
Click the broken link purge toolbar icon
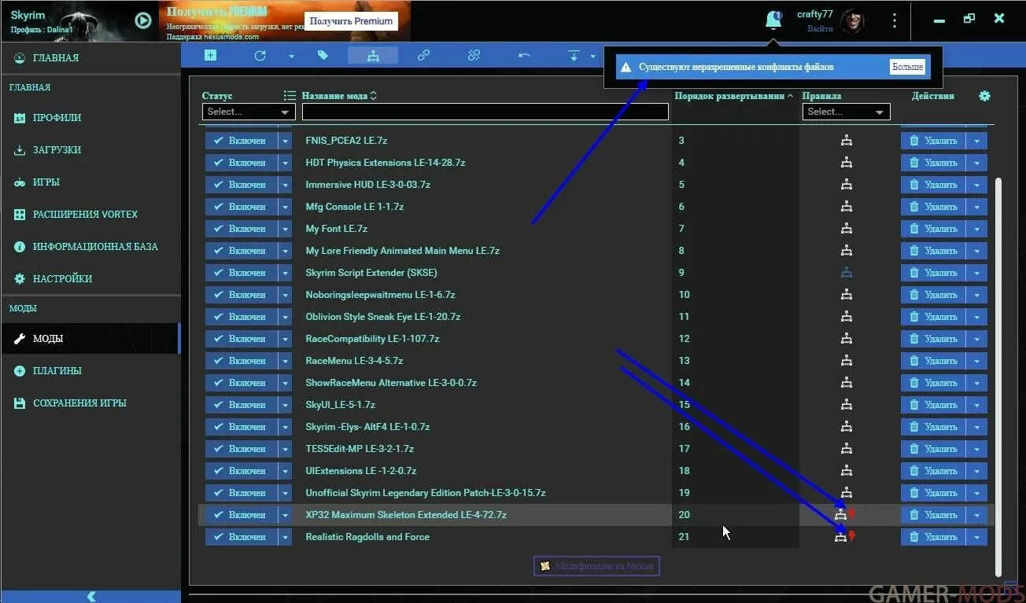click(x=474, y=56)
